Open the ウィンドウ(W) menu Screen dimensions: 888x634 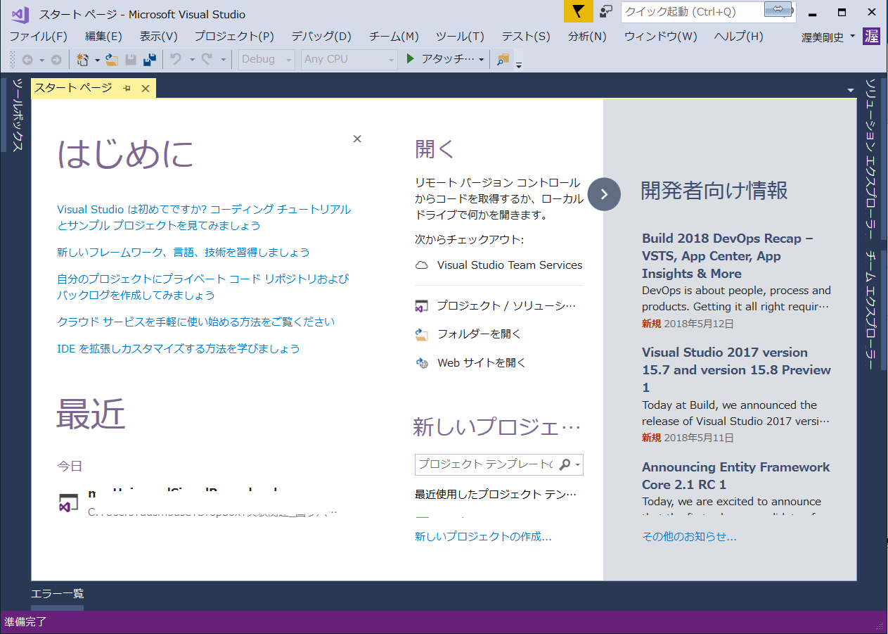point(661,37)
